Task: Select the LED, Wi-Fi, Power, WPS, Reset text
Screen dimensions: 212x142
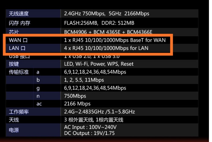Action: pyautogui.click(x=99, y=64)
